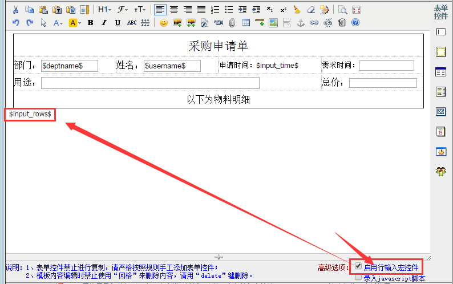Toggle bold formatting
Screen dimensions: 453x284
(91, 23)
